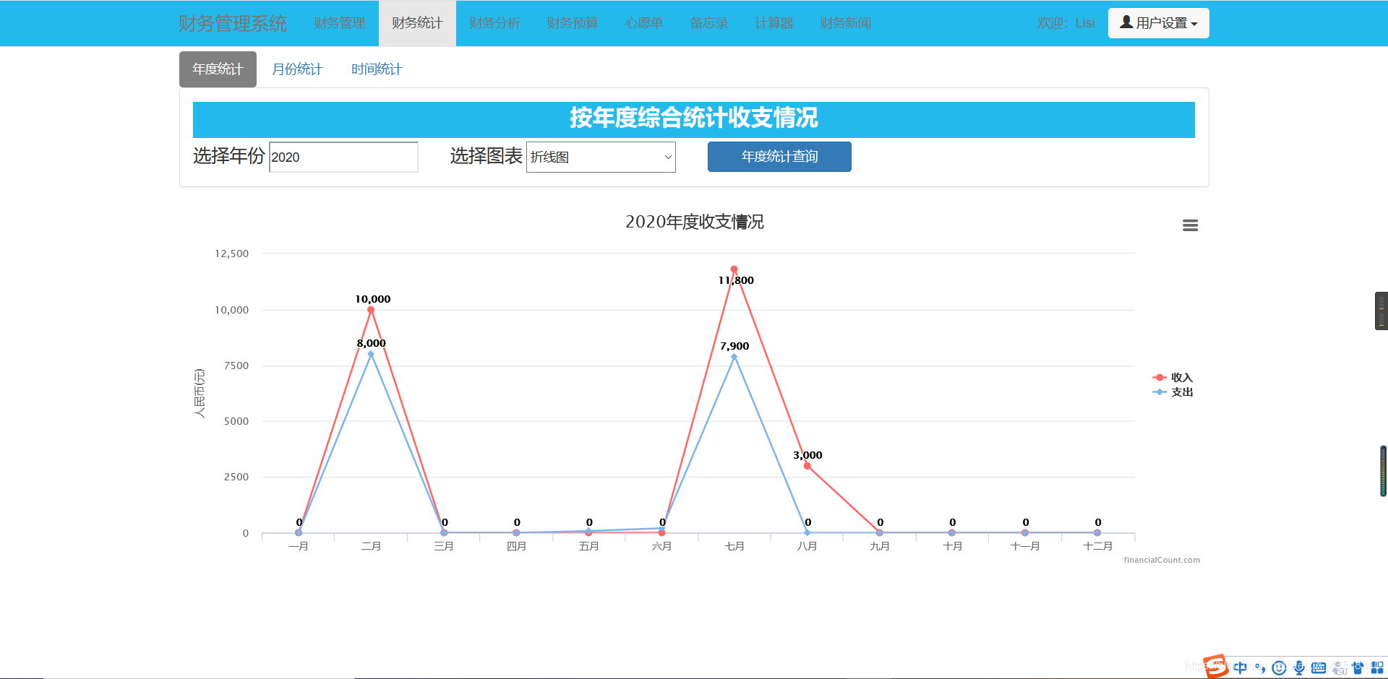Click the 十二月 axis label

1097,546
